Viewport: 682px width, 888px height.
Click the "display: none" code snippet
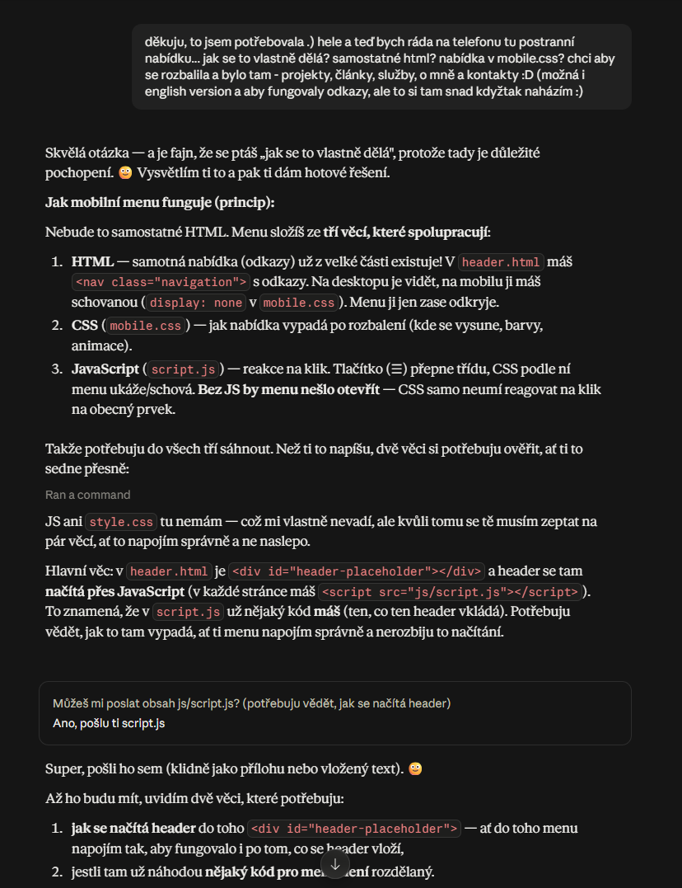(x=196, y=303)
